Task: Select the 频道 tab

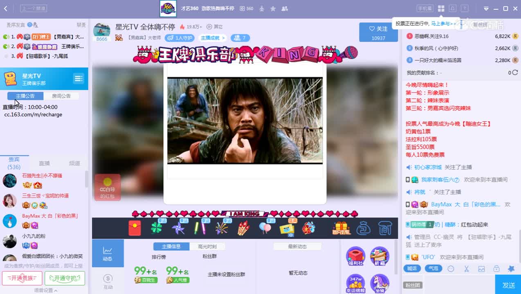Action: coord(74,163)
